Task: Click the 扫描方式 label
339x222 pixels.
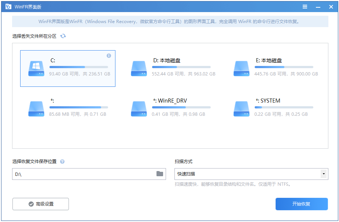Action: [184, 162]
